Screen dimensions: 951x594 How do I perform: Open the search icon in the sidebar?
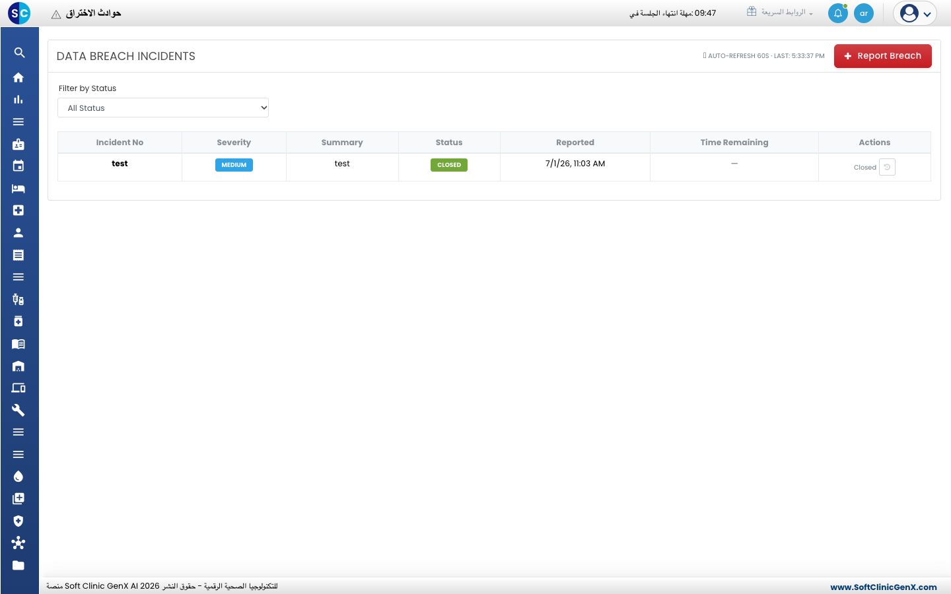click(19, 53)
